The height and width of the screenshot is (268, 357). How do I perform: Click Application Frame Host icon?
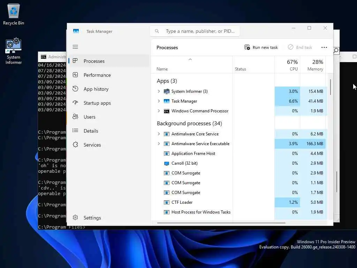tap(166, 154)
